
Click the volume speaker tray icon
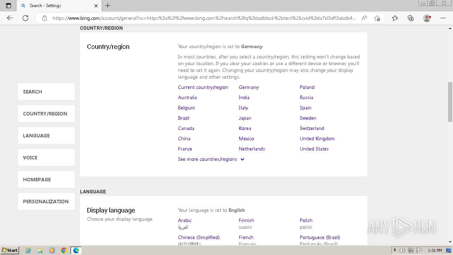coord(403,250)
